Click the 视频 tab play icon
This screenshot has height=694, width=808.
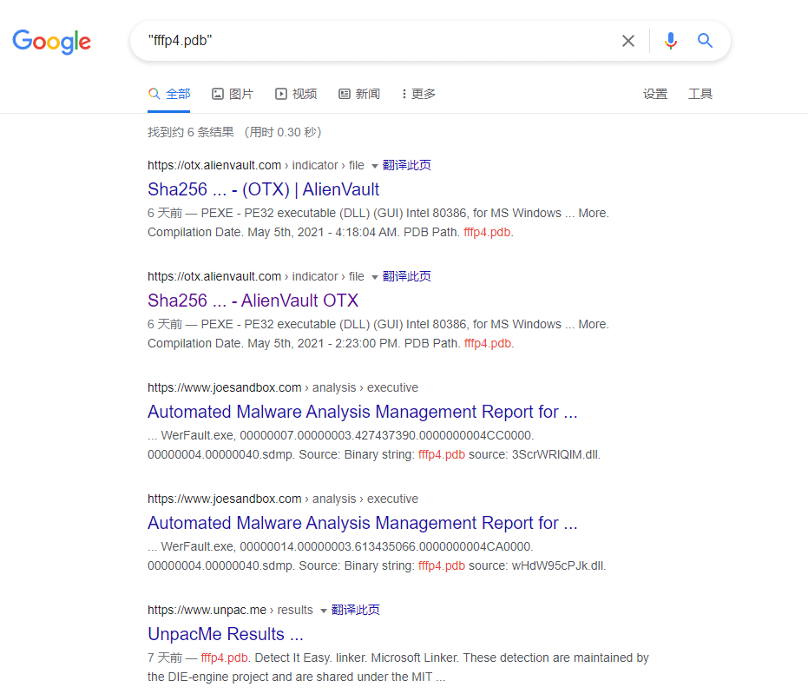[x=281, y=94]
